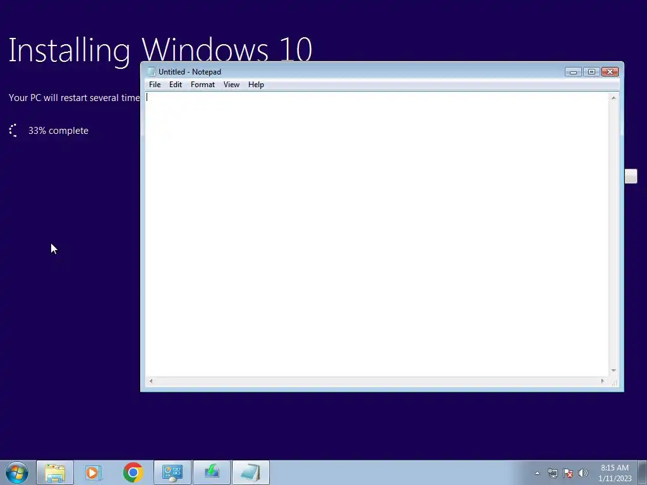This screenshot has width=647, height=485.
Task: Show hidden system tray icons arrow
Action: point(537,473)
